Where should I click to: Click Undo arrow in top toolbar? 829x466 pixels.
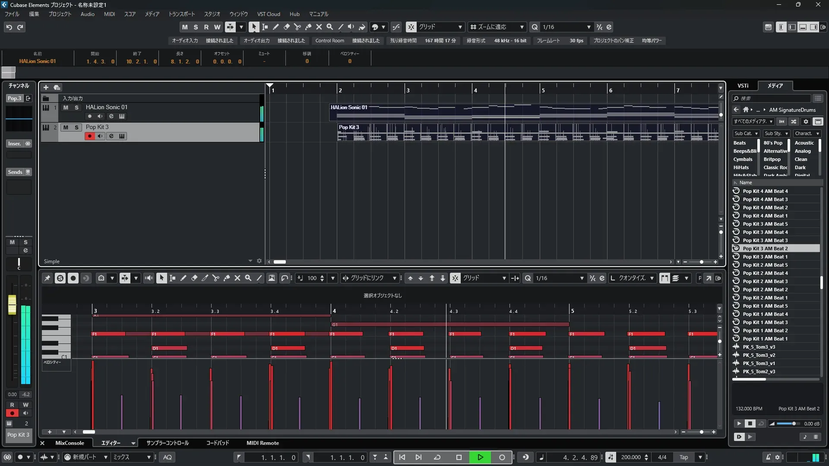tap(9, 27)
